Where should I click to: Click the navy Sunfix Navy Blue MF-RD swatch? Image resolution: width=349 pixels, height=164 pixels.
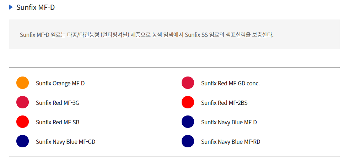[x=188, y=141]
